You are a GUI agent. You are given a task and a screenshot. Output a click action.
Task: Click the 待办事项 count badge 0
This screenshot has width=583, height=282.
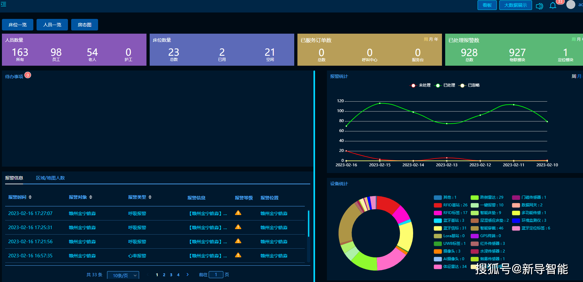[x=28, y=75]
